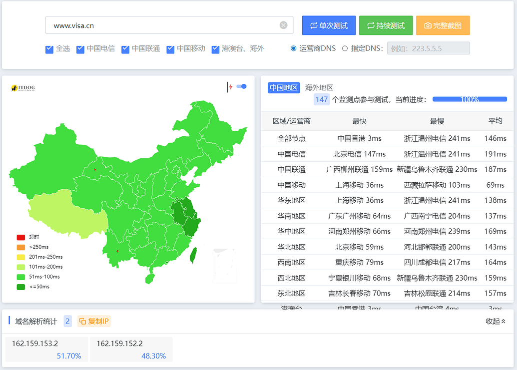Click the <=50ms dark green legend swatch

tap(21, 287)
